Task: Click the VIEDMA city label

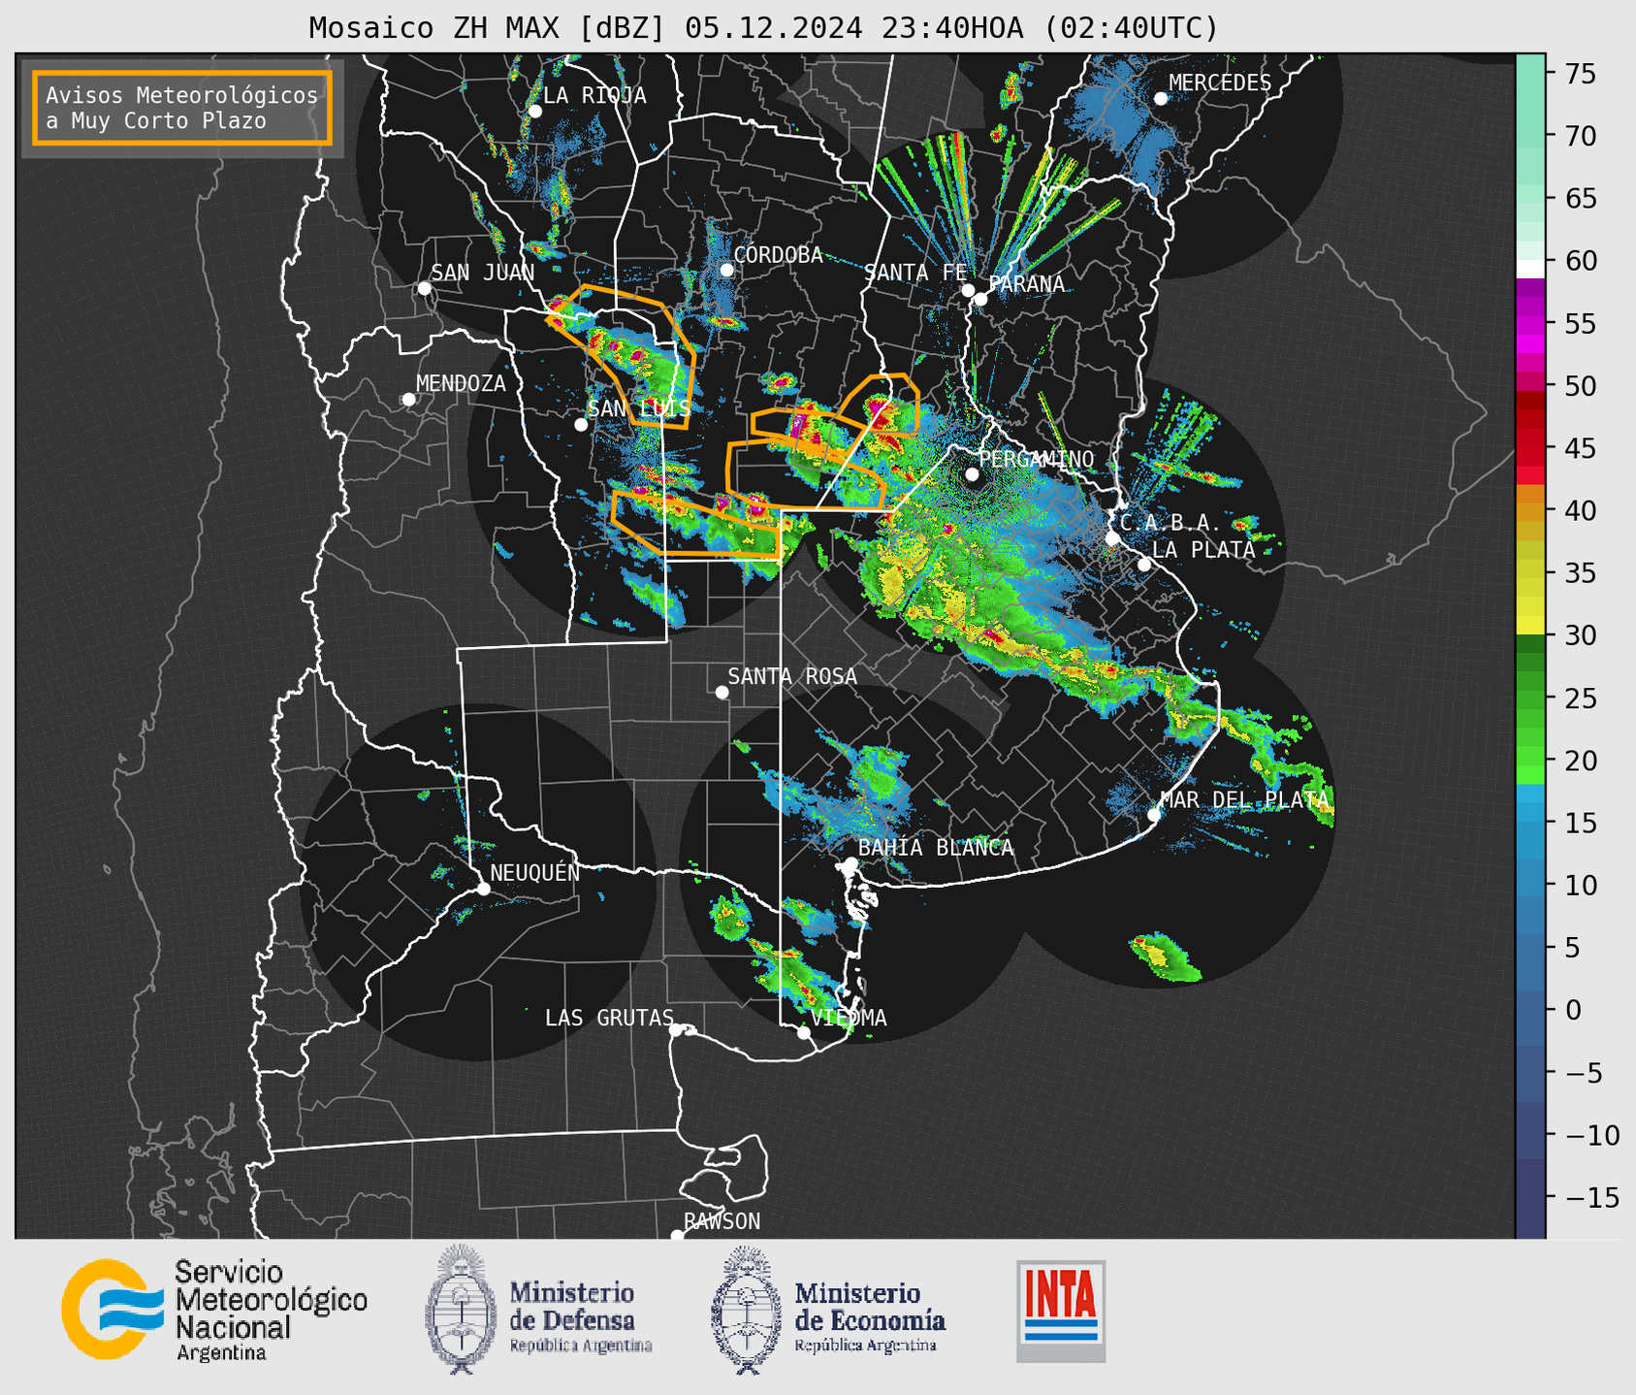Action: tap(849, 1018)
